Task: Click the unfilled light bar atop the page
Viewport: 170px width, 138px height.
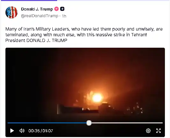Action: 114,0
